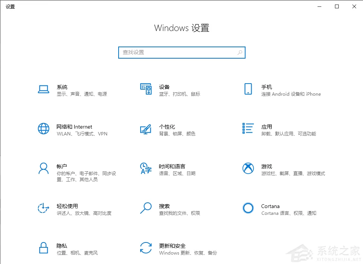Screen dimensions: 363x264
Task: Click the person icon for 帐户
Action: point(44,168)
